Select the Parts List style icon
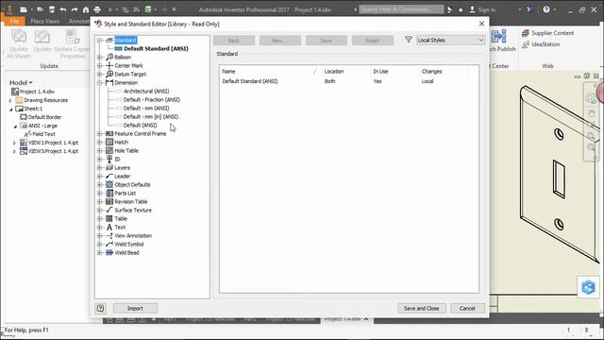The image size is (604, 340). tap(109, 193)
